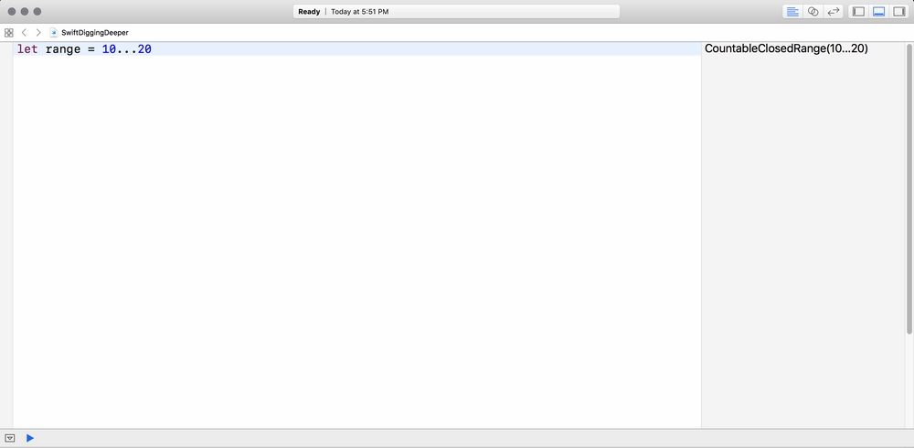Run the playground with play button
The width and height of the screenshot is (914, 448).
click(30, 438)
